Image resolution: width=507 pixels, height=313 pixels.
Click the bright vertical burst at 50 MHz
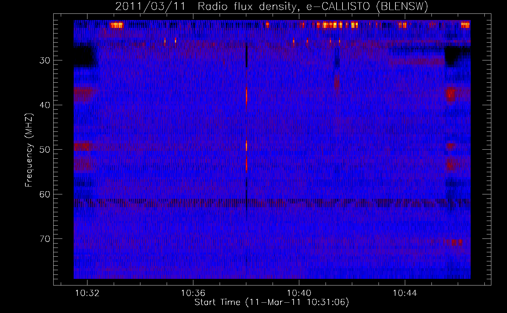247,146
